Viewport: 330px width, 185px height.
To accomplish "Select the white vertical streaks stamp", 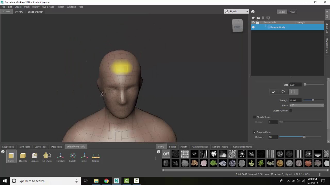I will (x=204, y=154).
